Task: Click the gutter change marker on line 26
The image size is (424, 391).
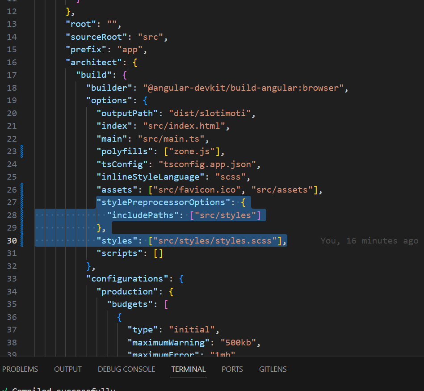Action: click(x=21, y=190)
